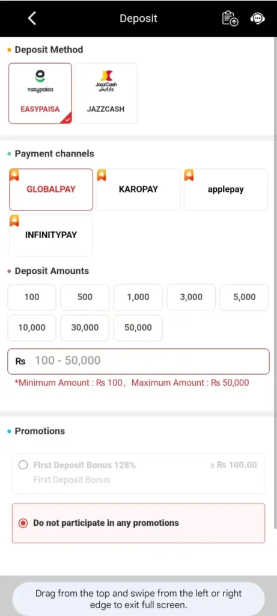This screenshot has width=277, height=616.
Task: Open the deposit records clipboard icon
Action: coord(230,19)
